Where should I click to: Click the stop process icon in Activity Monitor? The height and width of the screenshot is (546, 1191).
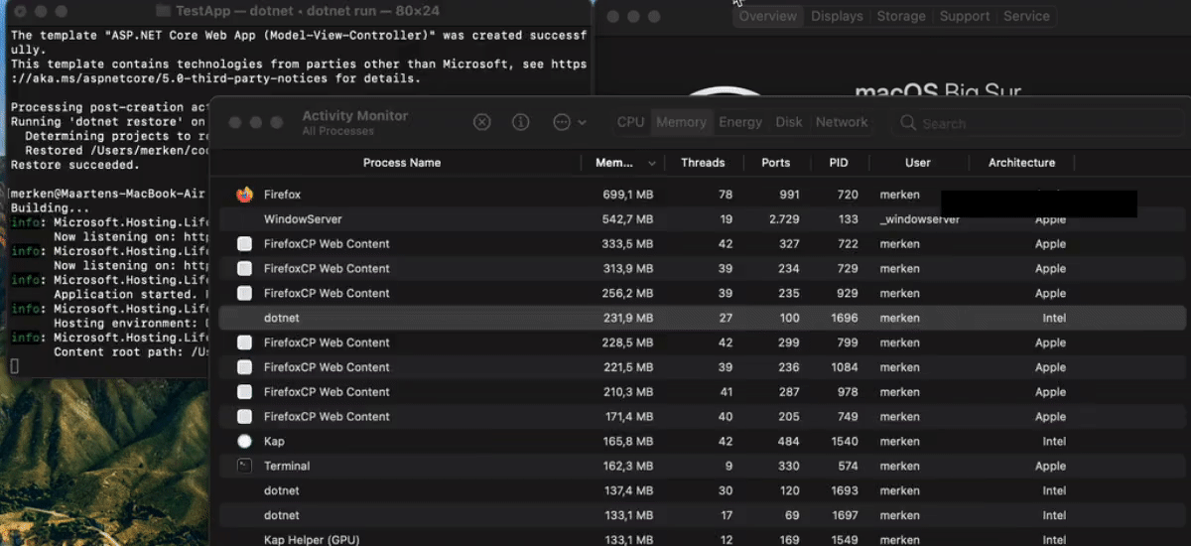click(481, 122)
